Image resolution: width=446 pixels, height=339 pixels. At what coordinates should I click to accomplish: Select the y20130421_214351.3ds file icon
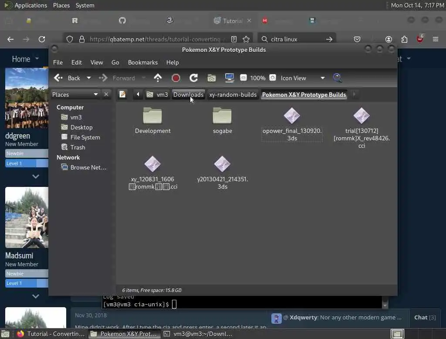tap(222, 164)
